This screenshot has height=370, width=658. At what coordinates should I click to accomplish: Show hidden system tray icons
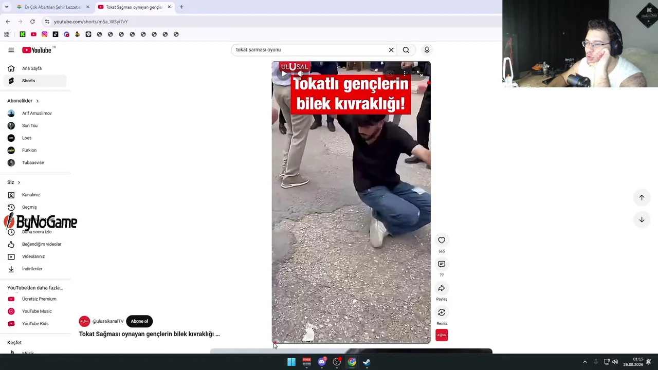click(x=585, y=362)
